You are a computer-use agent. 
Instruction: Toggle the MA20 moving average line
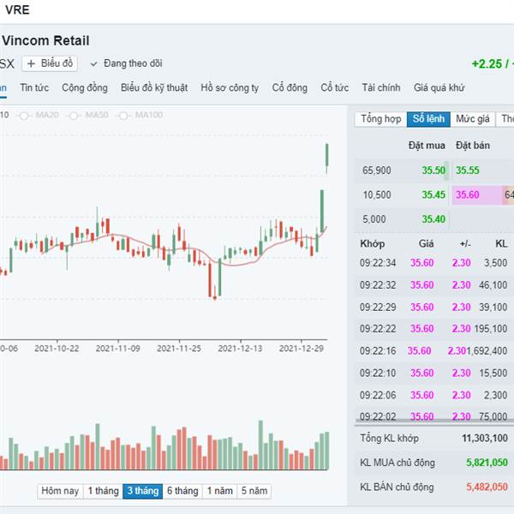39,115
